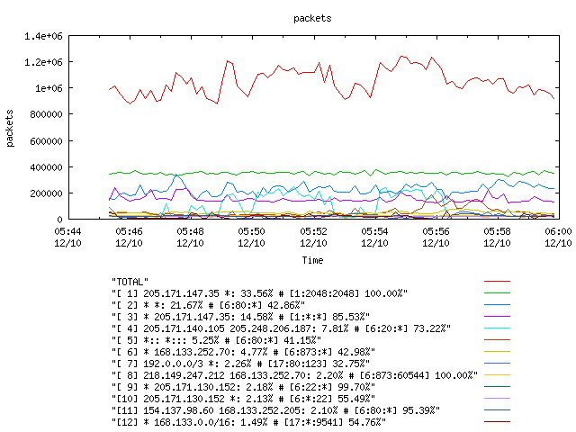576x432 pixels.
Task: Click the olive yellow line sample for entry [ 6]
Action: (497, 352)
